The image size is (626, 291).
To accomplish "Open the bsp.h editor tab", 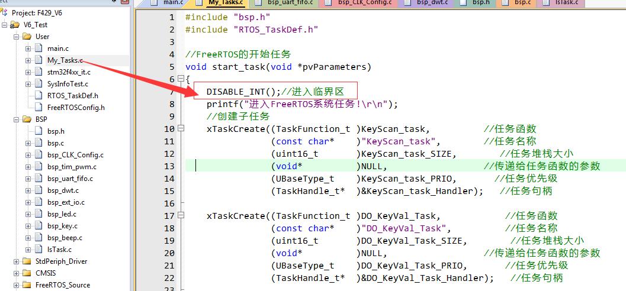I will pos(476,3).
